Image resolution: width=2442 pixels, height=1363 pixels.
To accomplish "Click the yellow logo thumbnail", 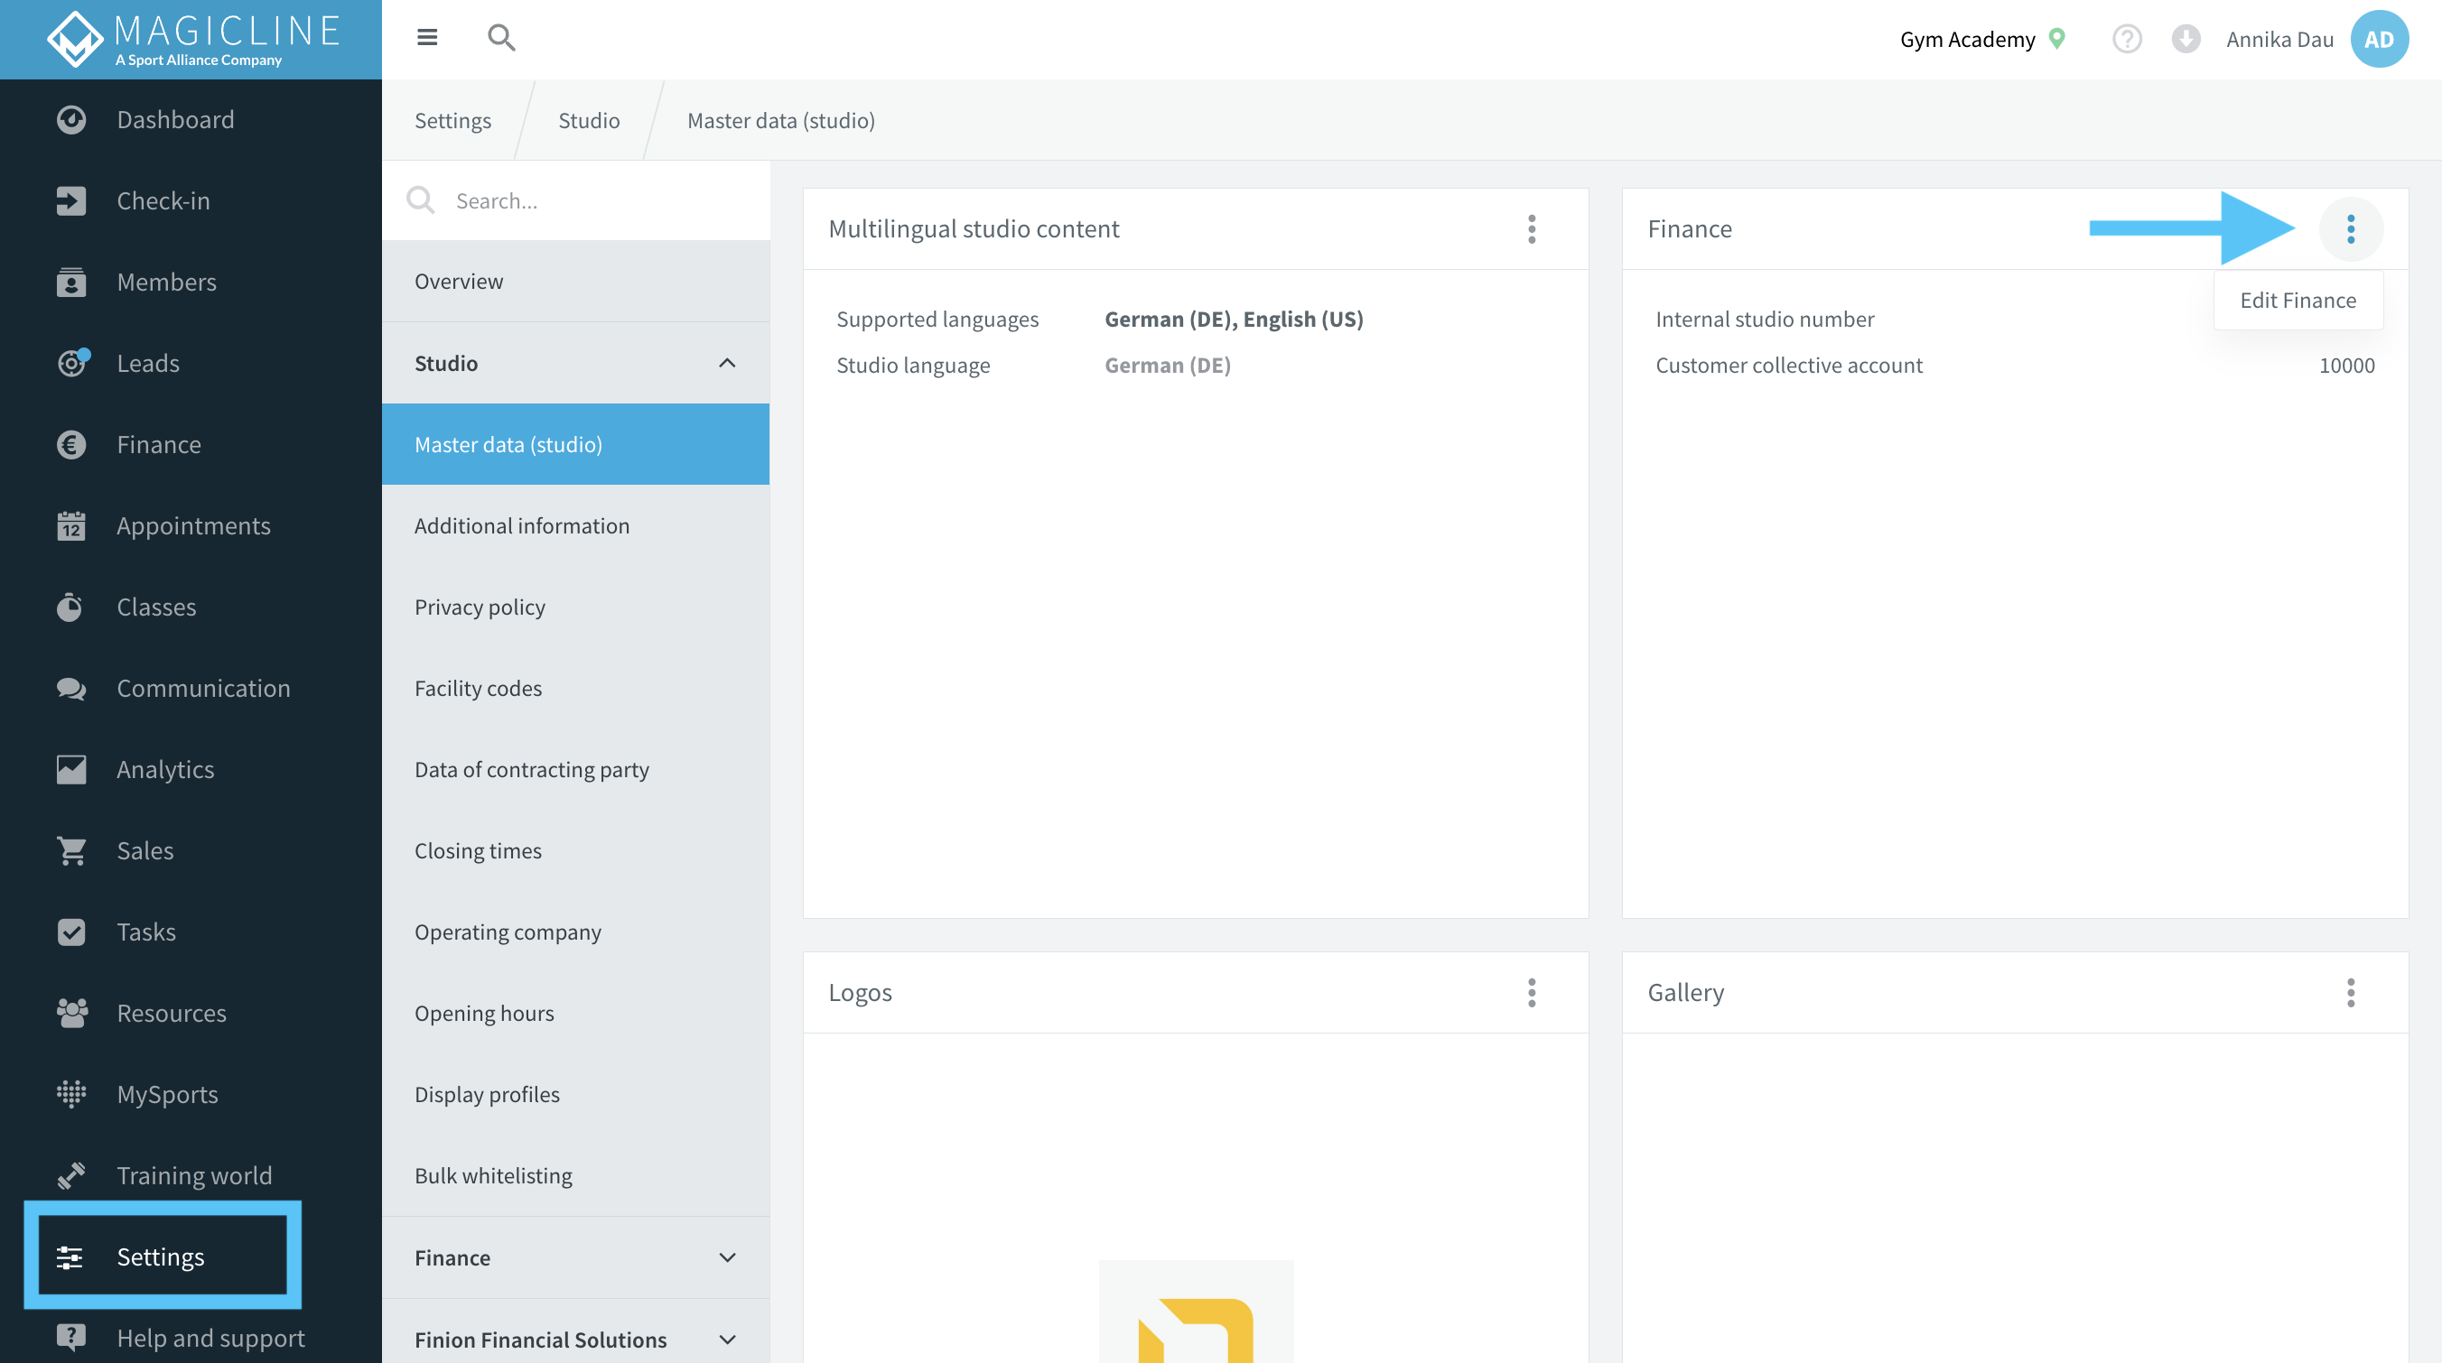I will click(1197, 1312).
